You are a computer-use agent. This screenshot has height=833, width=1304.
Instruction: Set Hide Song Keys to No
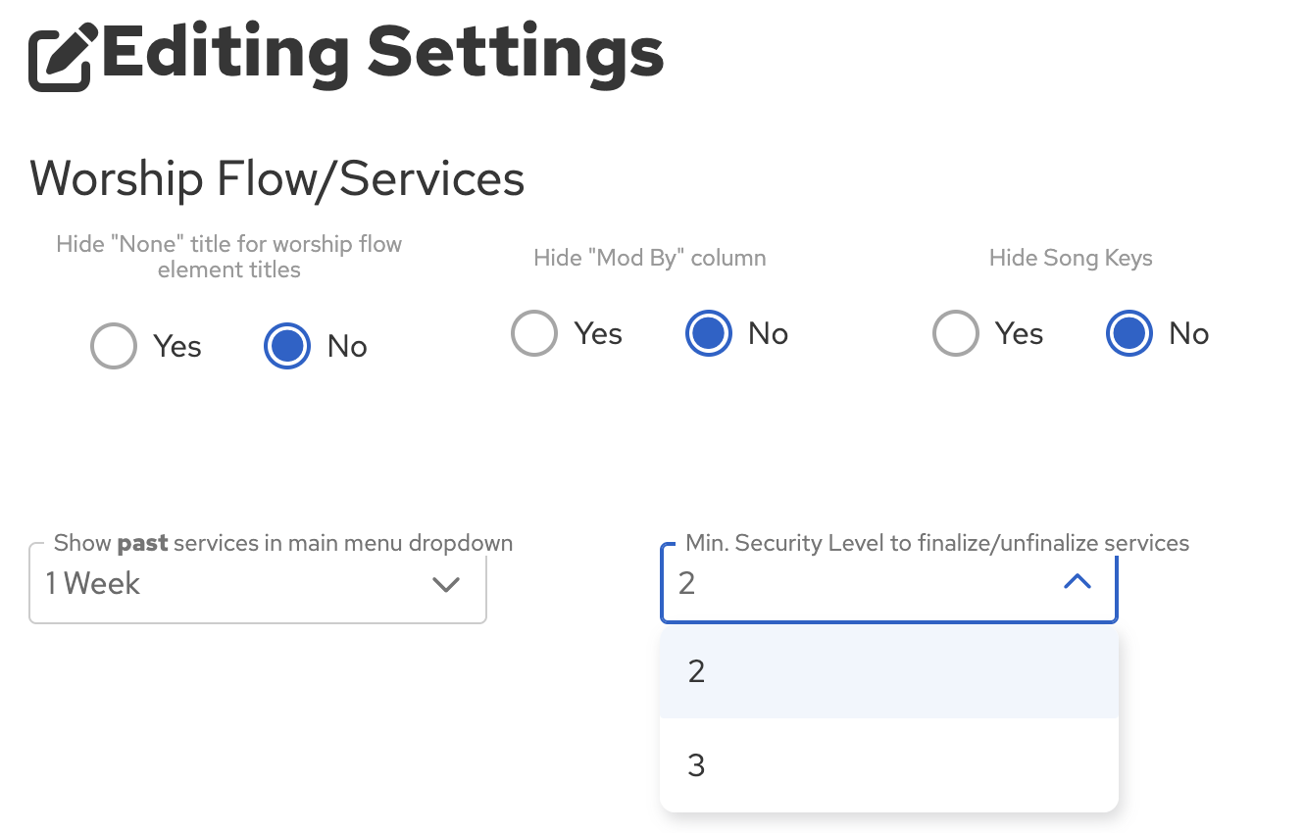tap(1129, 334)
